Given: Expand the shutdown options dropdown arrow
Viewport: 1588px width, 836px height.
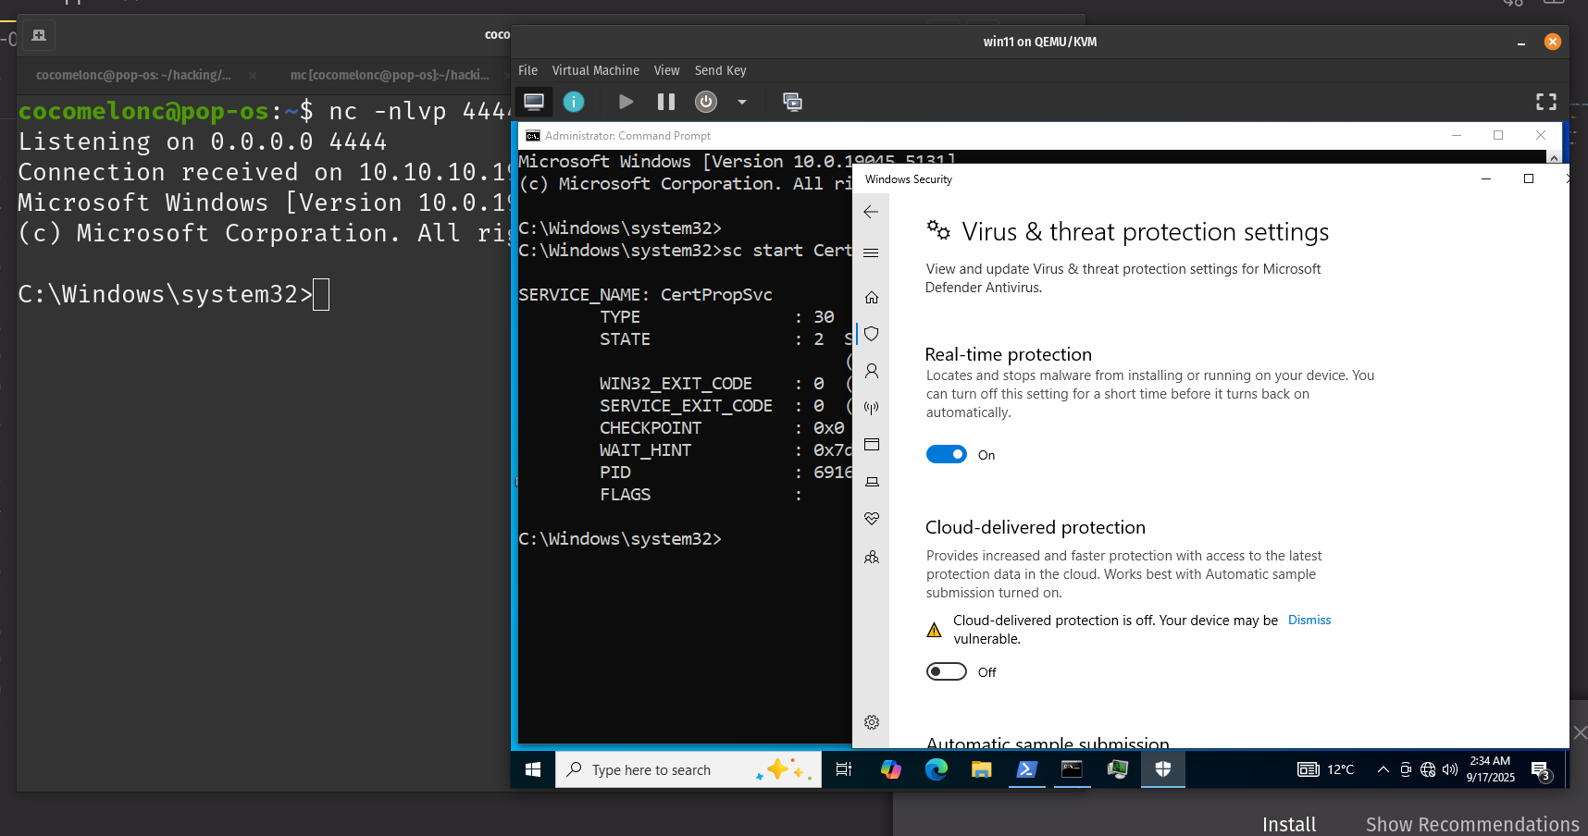Looking at the screenshot, I should (741, 102).
